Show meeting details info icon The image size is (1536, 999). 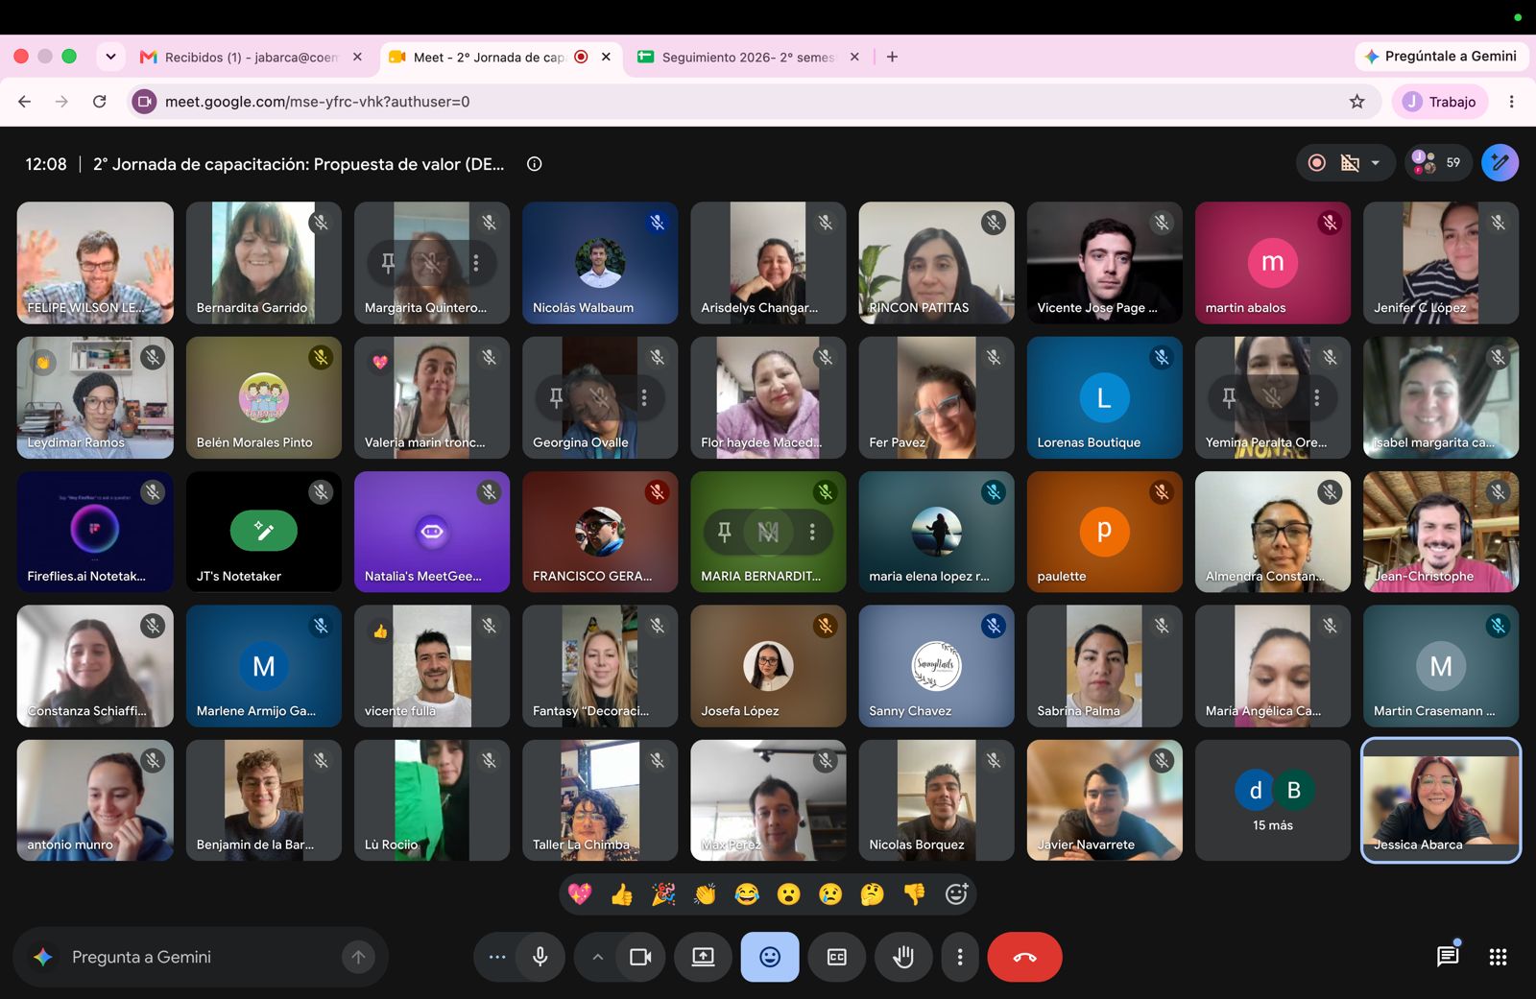pos(535,164)
